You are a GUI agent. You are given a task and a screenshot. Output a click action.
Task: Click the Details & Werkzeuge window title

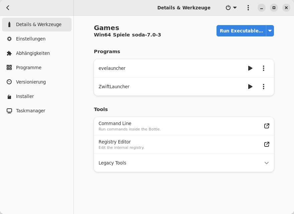pos(184,8)
